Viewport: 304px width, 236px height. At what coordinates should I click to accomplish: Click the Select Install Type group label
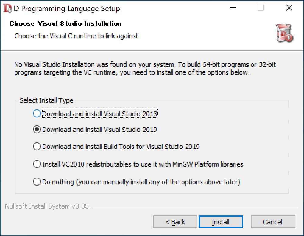(x=47, y=100)
